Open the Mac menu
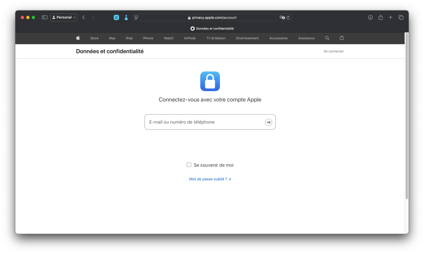424x254 pixels. coord(112,38)
